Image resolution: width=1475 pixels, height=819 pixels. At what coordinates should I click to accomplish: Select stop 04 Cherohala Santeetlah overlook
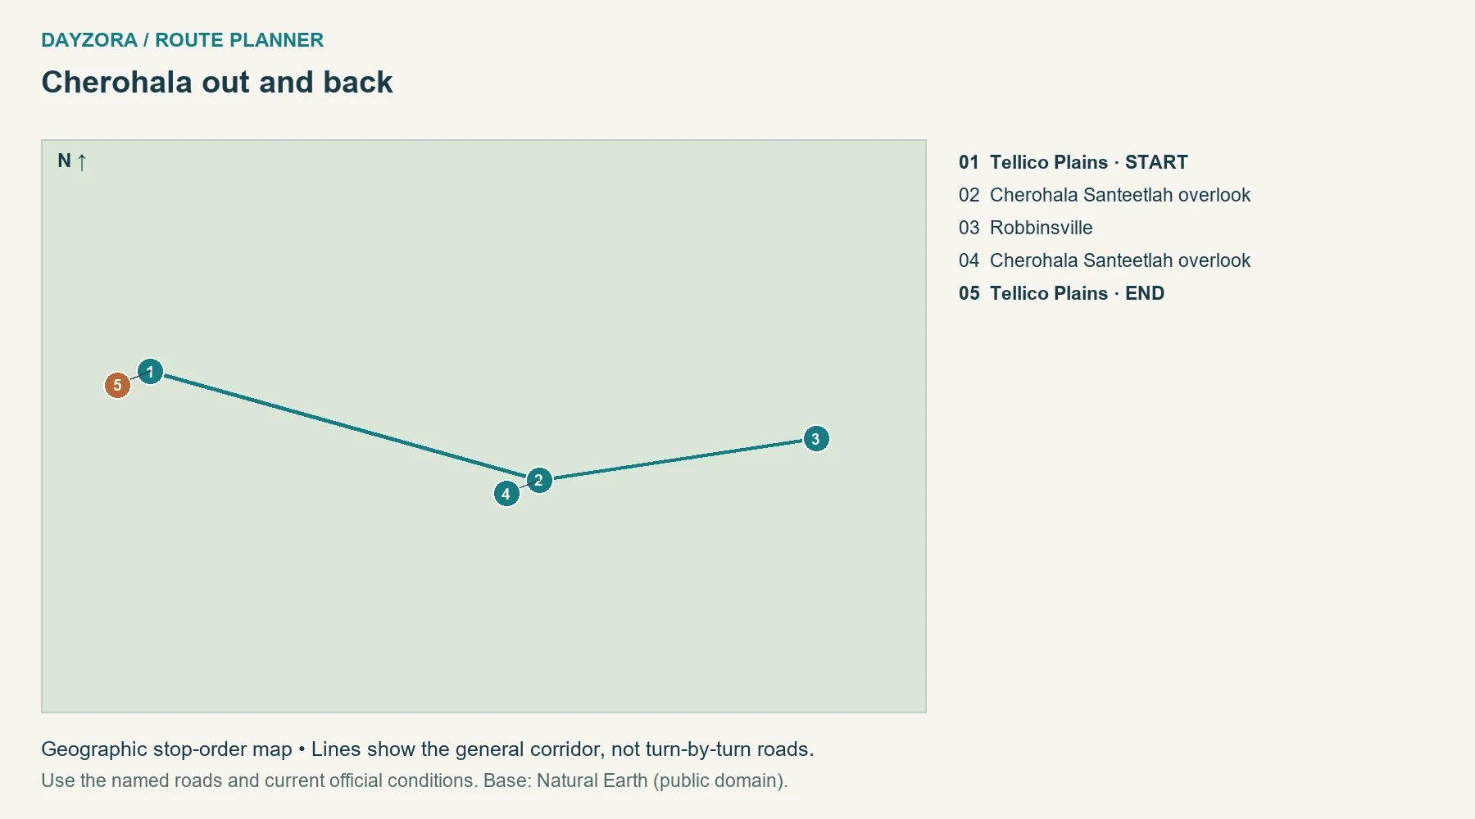[1104, 260]
